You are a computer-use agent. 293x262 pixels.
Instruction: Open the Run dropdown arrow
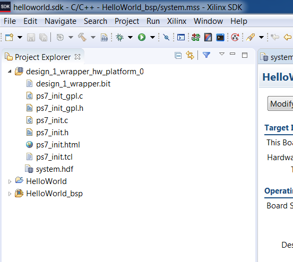point(152,37)
